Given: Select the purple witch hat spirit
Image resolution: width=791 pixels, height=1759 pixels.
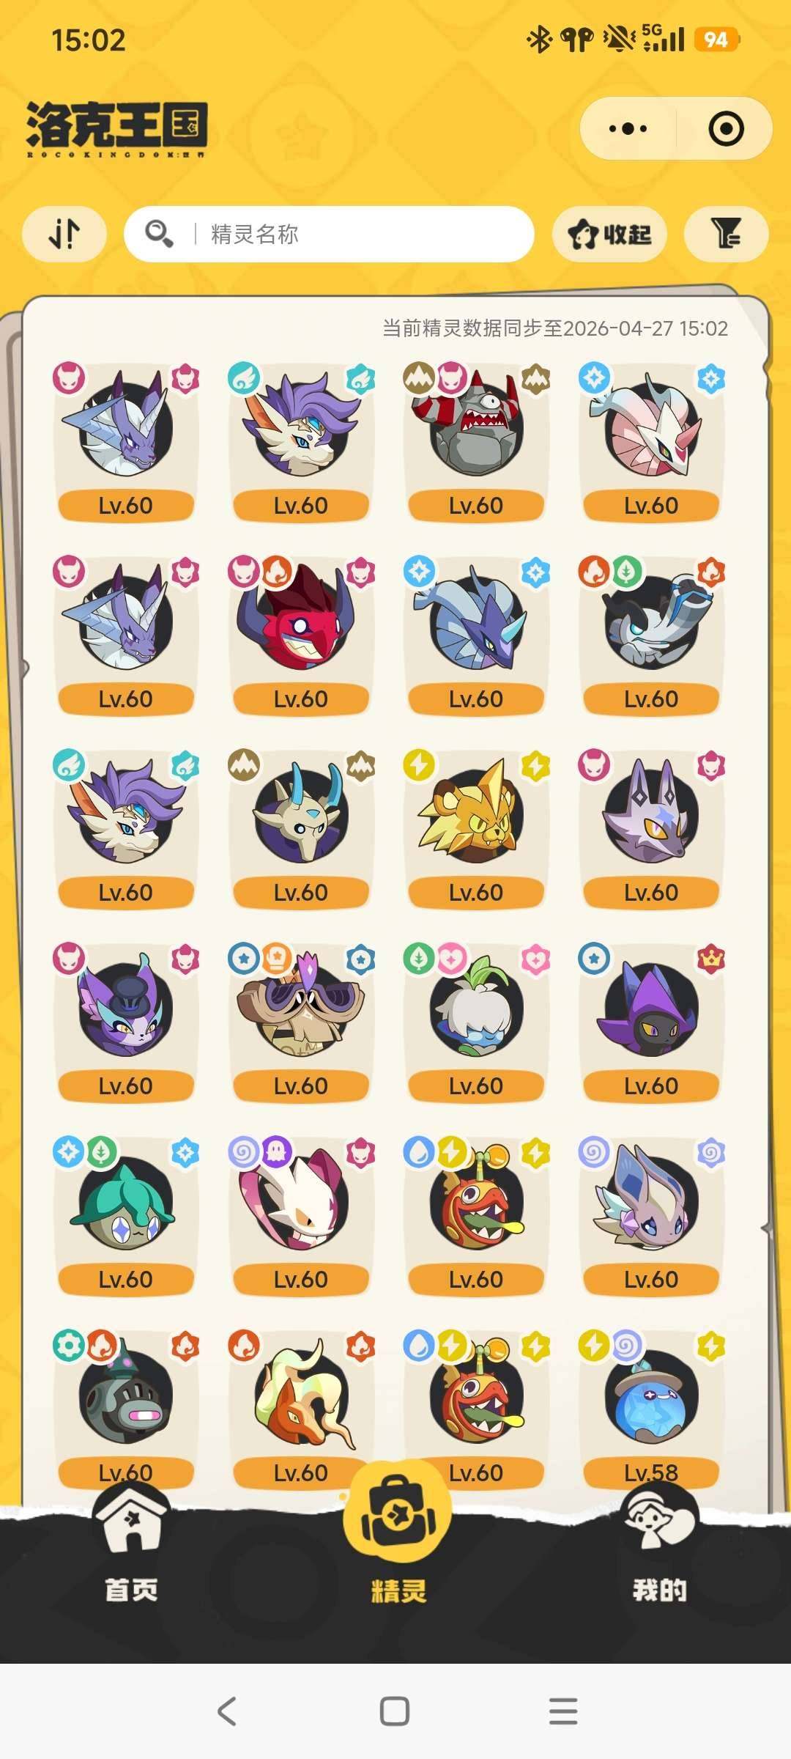Looking at the screenshot, I should (651, 1022).
